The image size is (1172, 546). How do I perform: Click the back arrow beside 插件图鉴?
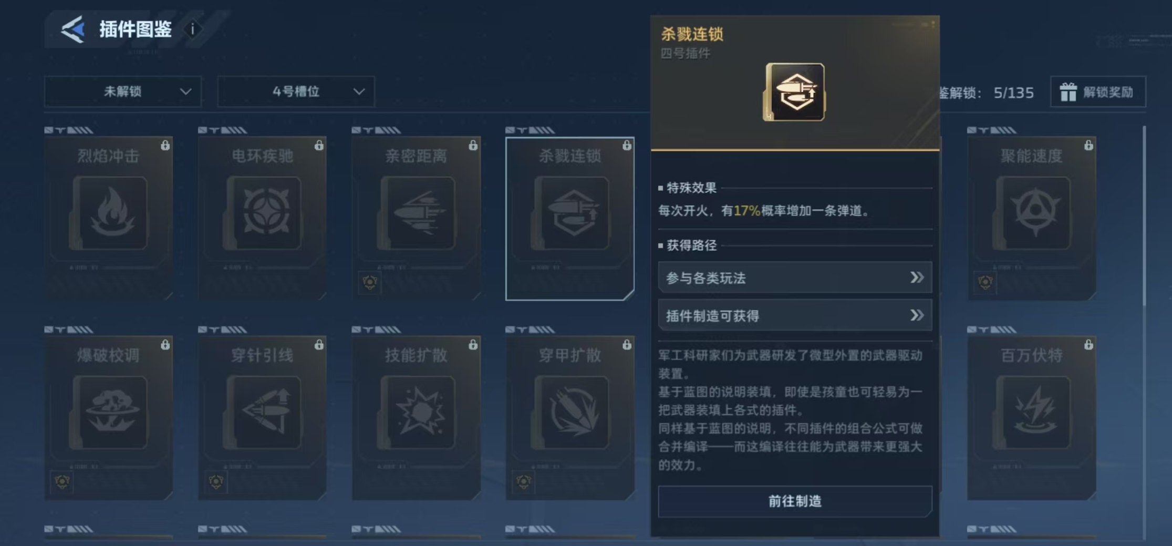72,29
